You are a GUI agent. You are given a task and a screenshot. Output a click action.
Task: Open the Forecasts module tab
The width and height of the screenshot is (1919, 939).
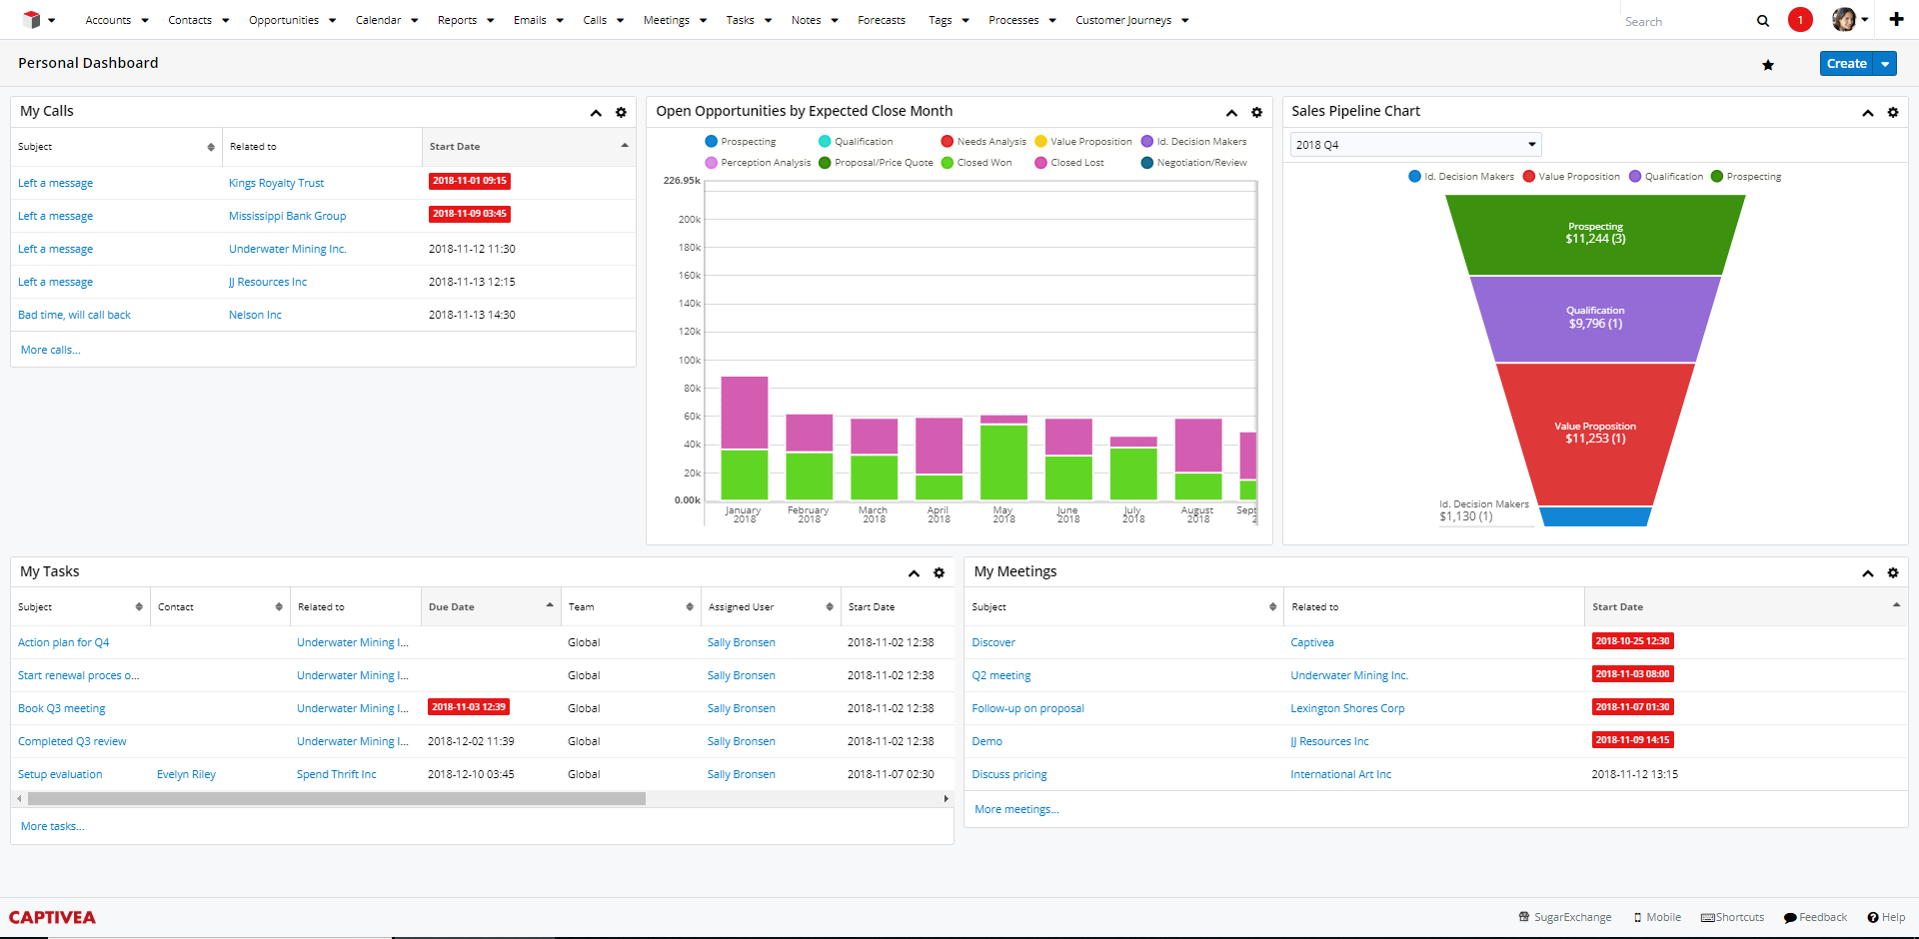[x=882, y=20]
